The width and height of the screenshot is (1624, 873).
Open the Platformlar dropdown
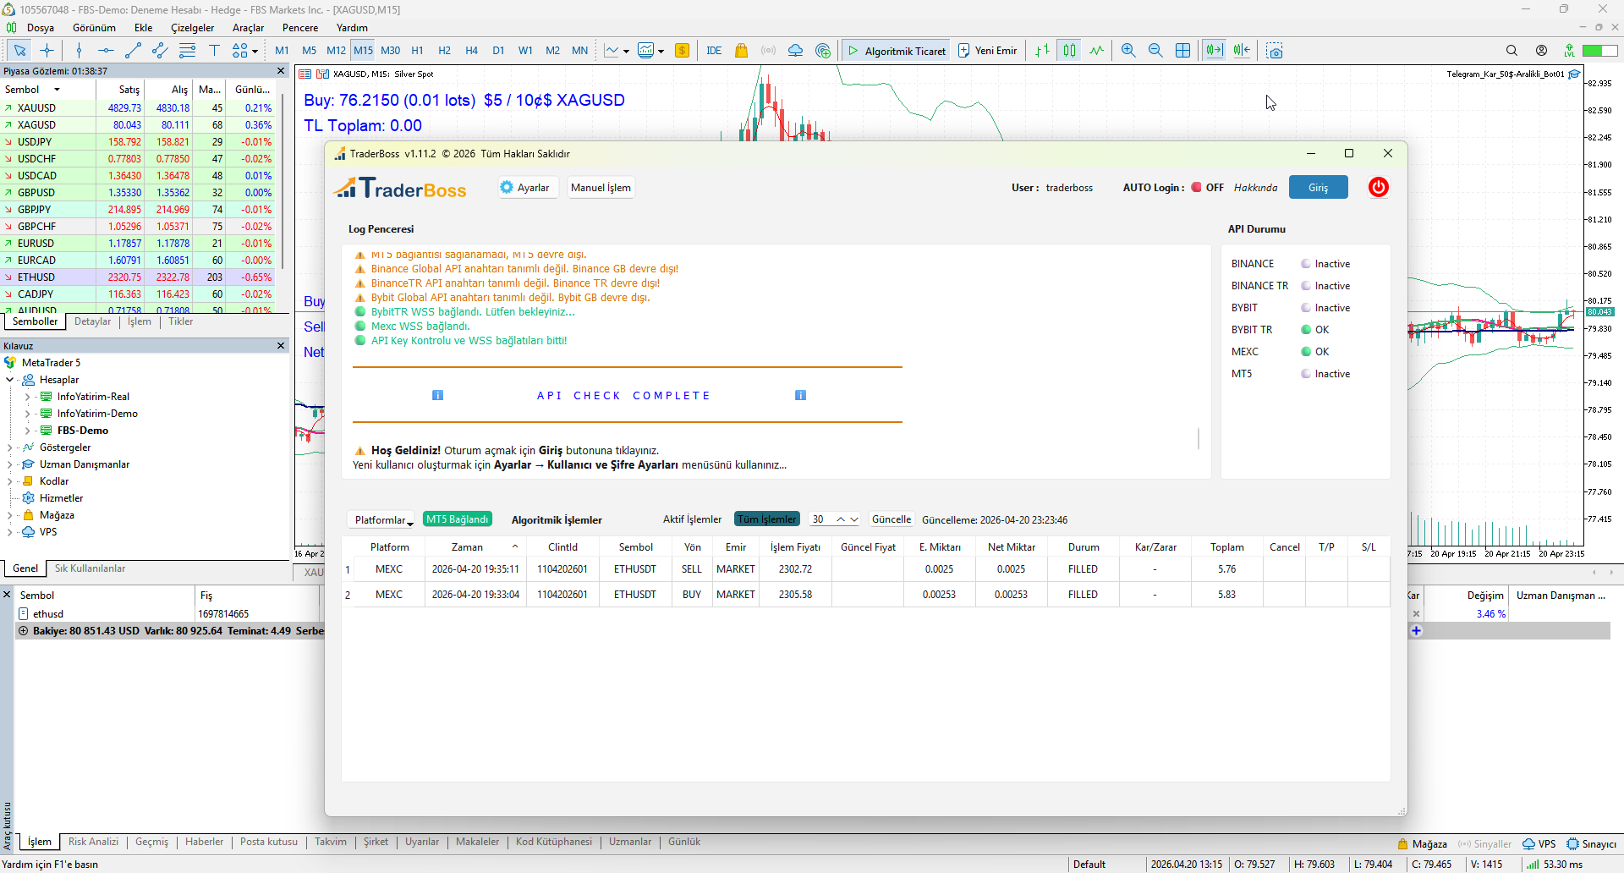coord(381,519)
